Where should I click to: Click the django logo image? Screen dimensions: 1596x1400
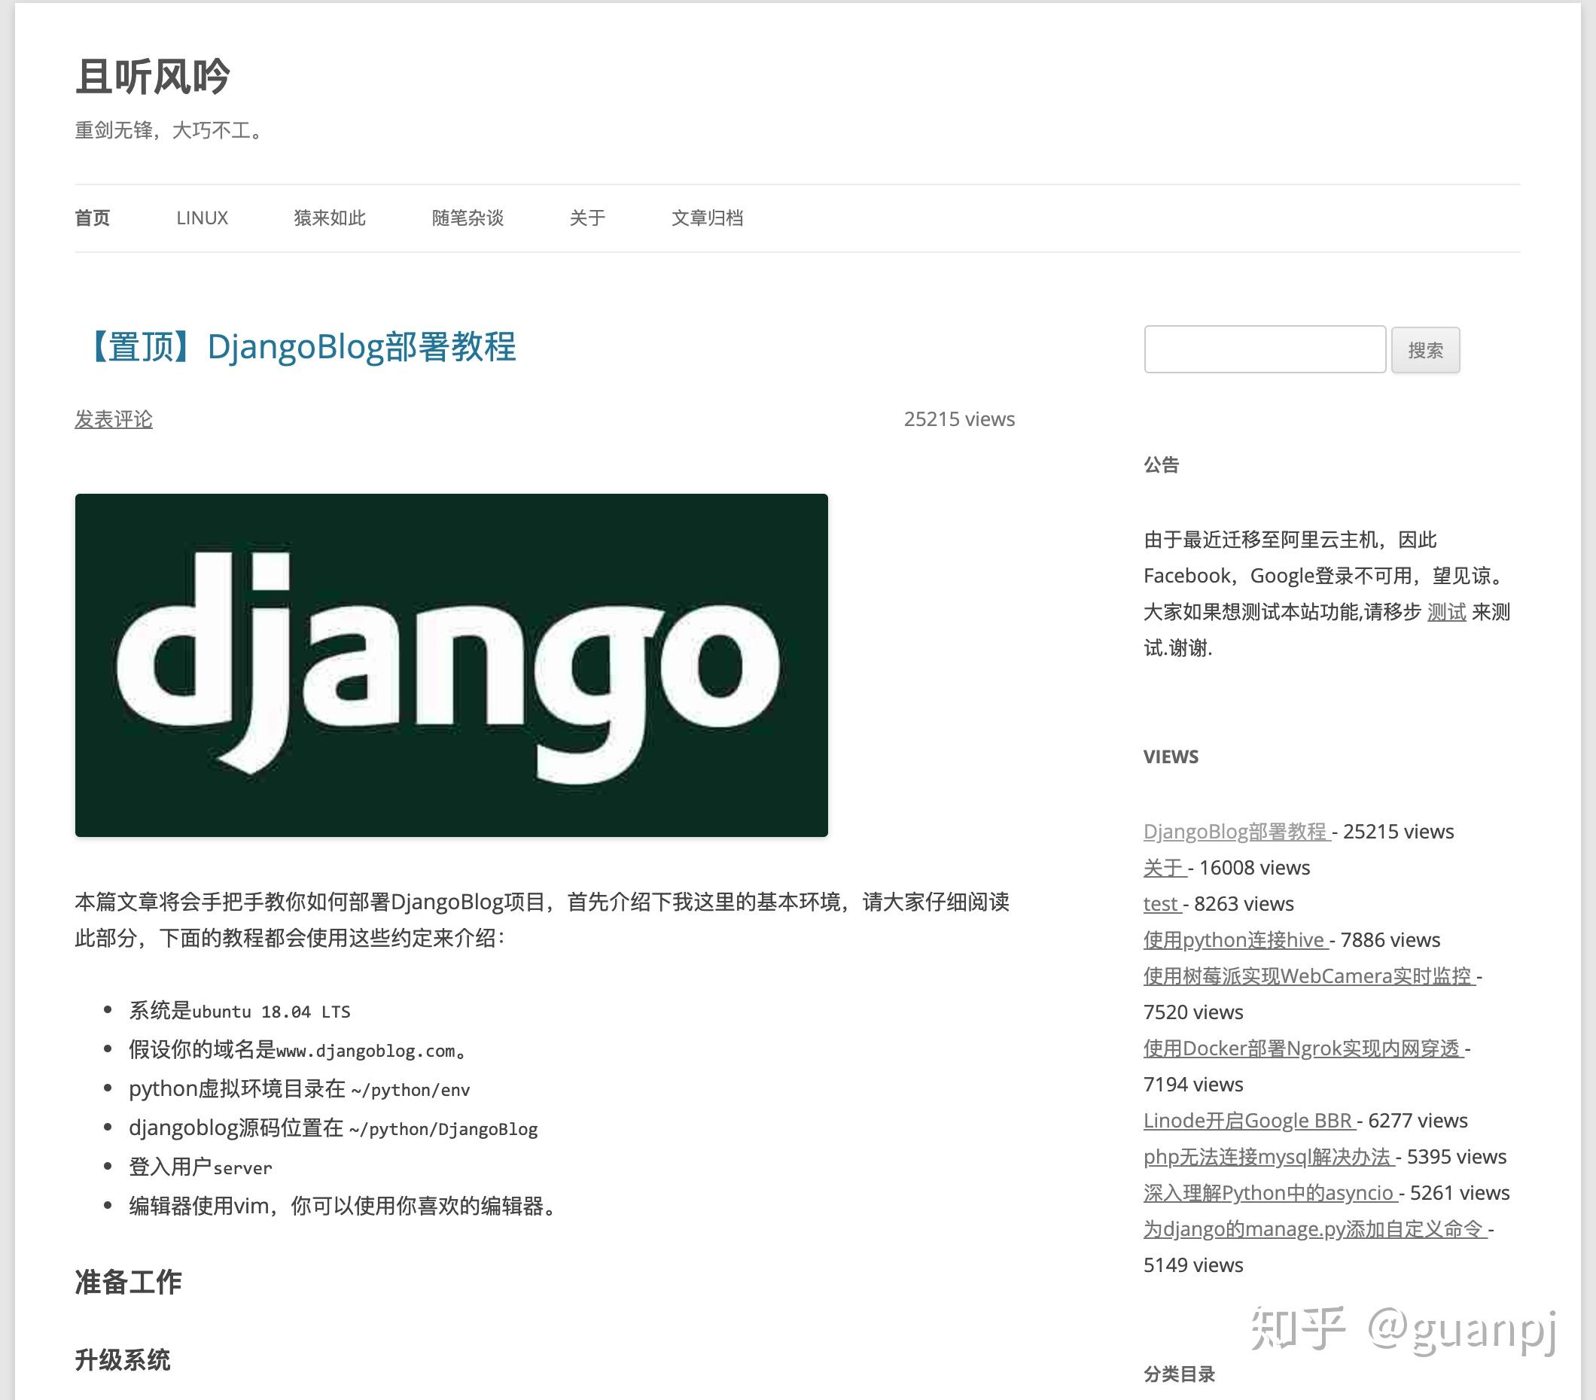coord(451,665)
